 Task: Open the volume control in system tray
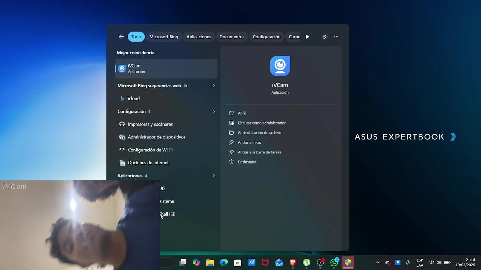pos(439,262)
